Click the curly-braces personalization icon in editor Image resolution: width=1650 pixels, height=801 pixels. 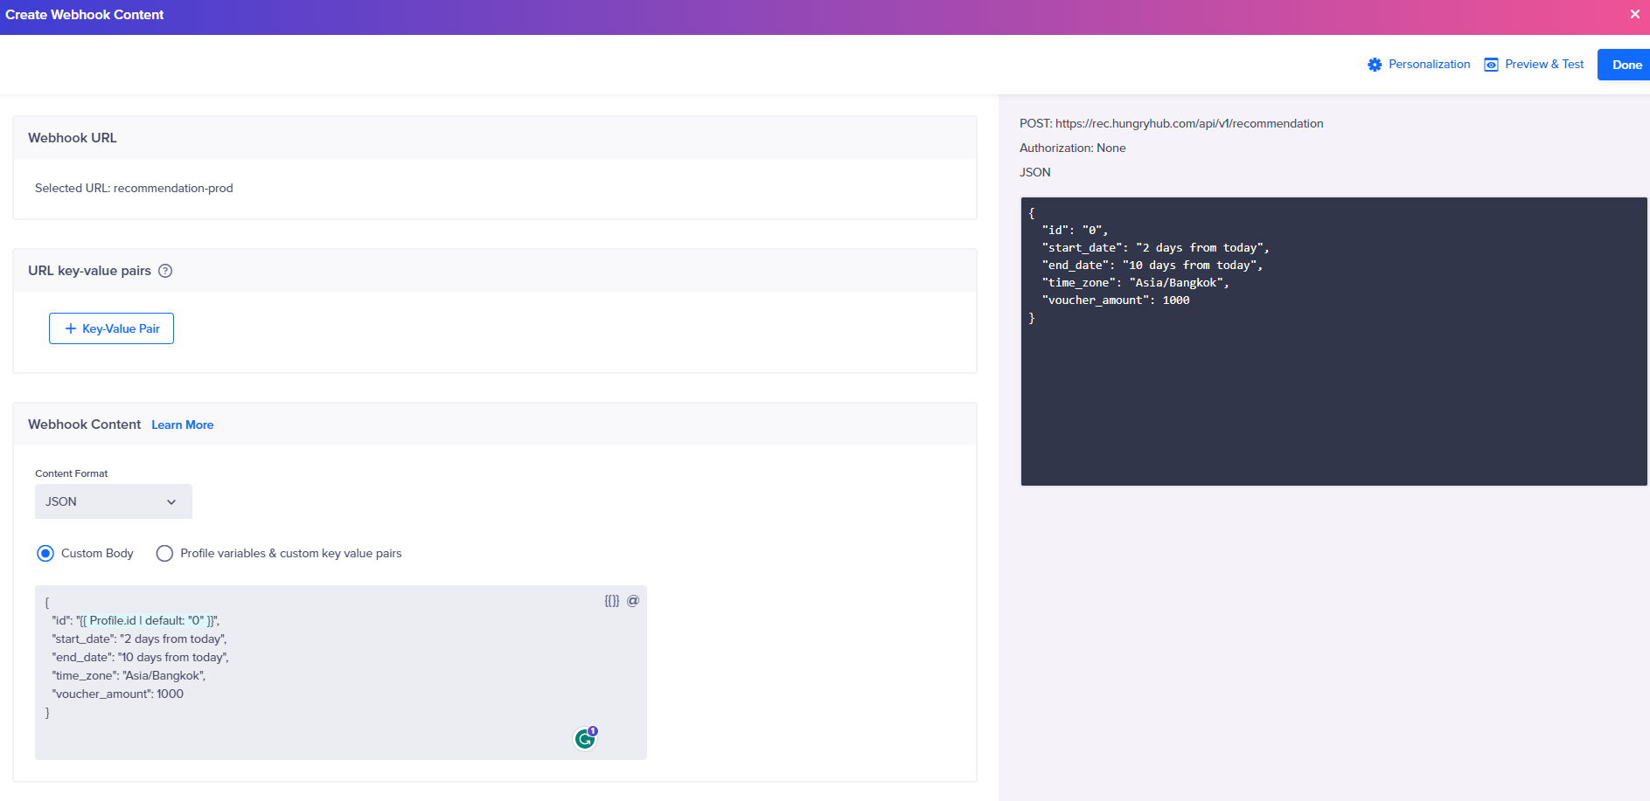(612, 601)
